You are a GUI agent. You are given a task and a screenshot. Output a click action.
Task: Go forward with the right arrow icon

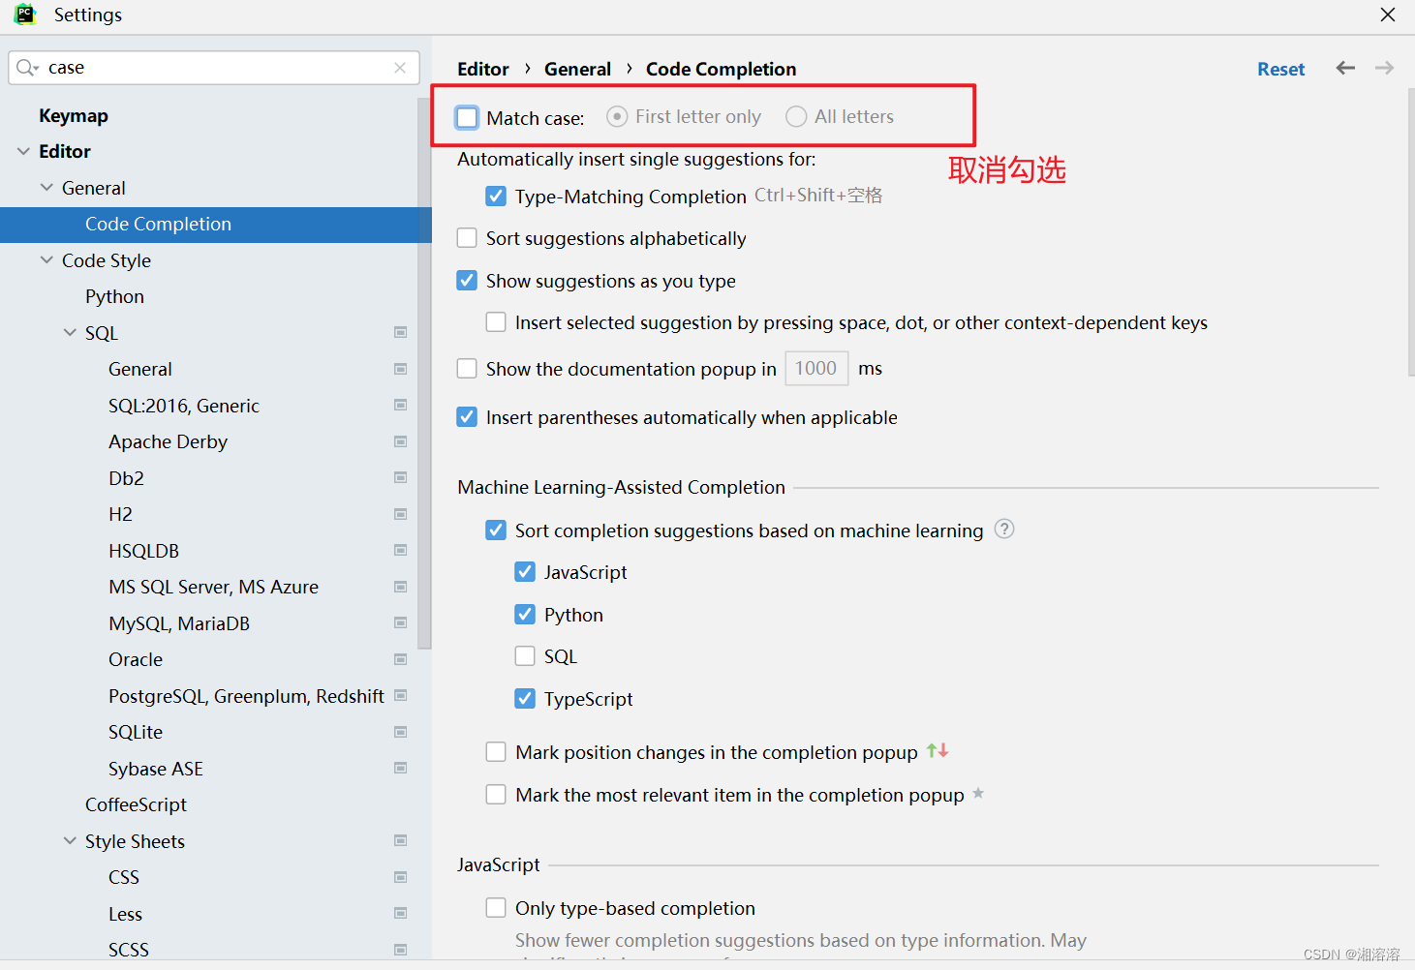tap(1384, 68)
